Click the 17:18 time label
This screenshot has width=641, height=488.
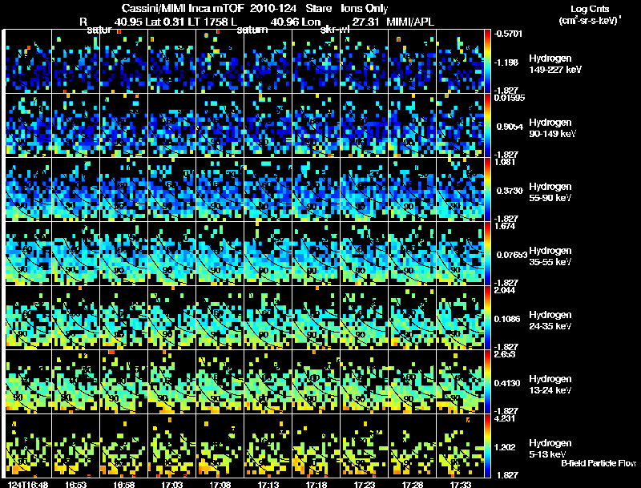click(316, 484)
